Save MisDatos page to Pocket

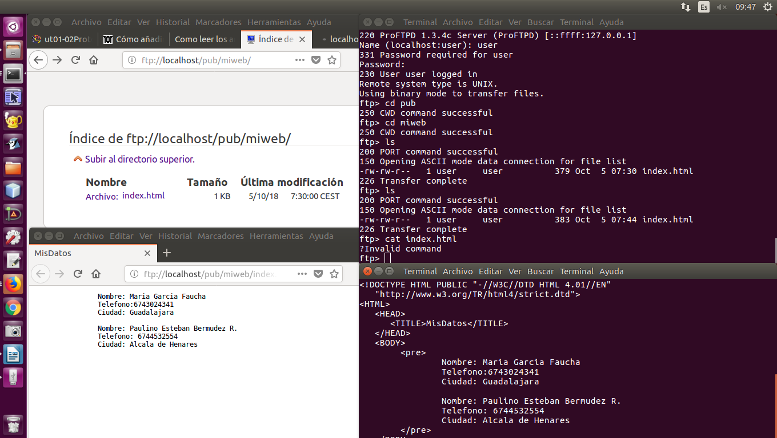318,274
